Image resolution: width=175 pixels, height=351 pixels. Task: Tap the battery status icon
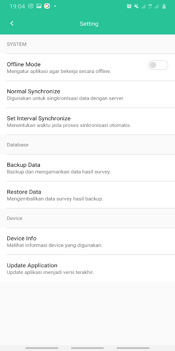(x=164, y=6)
